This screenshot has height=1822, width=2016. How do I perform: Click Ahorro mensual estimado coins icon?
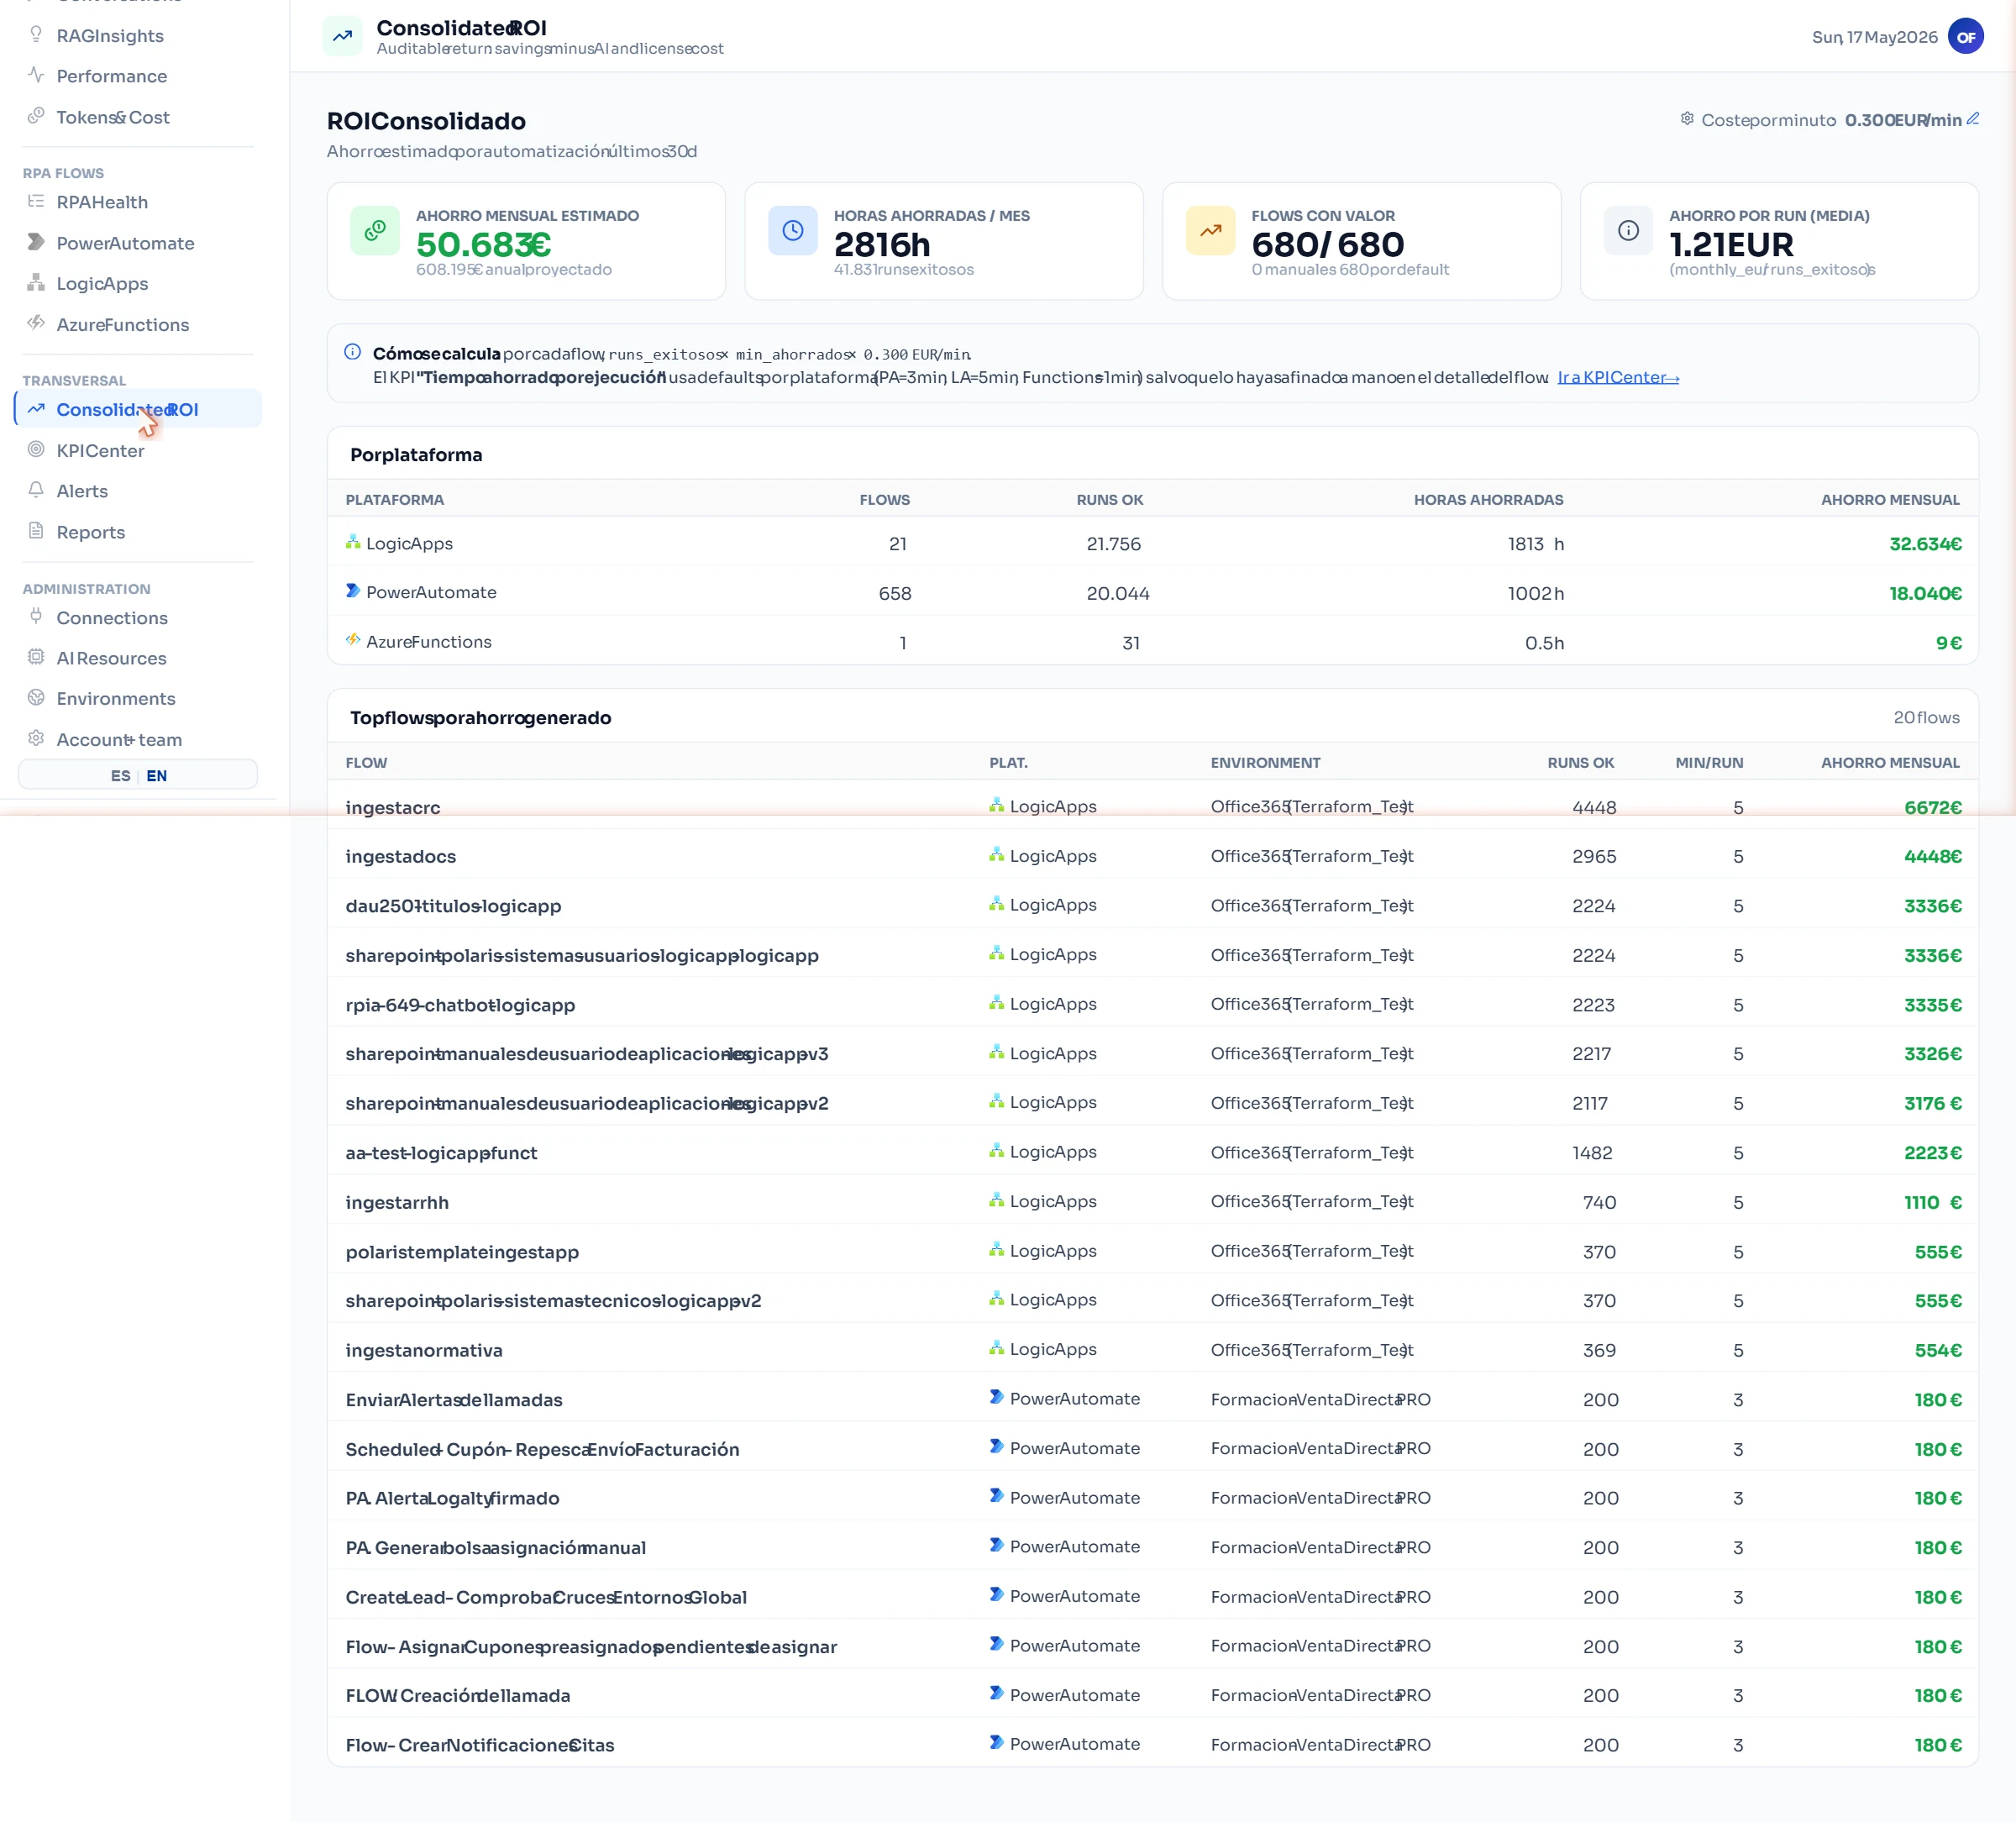point(375,231)
